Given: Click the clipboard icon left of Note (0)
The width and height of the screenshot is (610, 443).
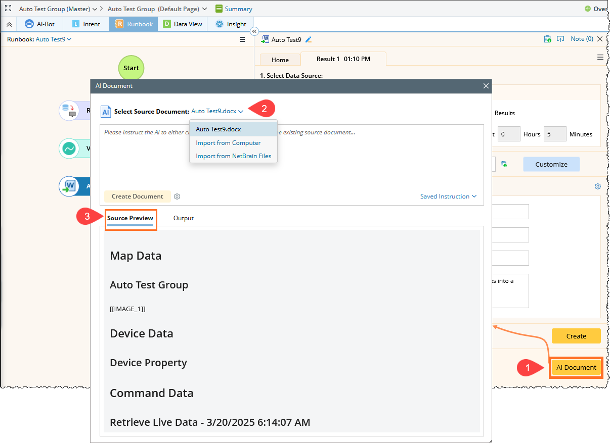Looking at the screenshot, I should tap(547, 39).
